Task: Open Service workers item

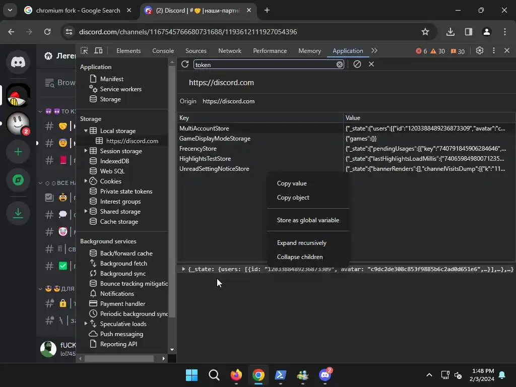Action: point(120,89)
